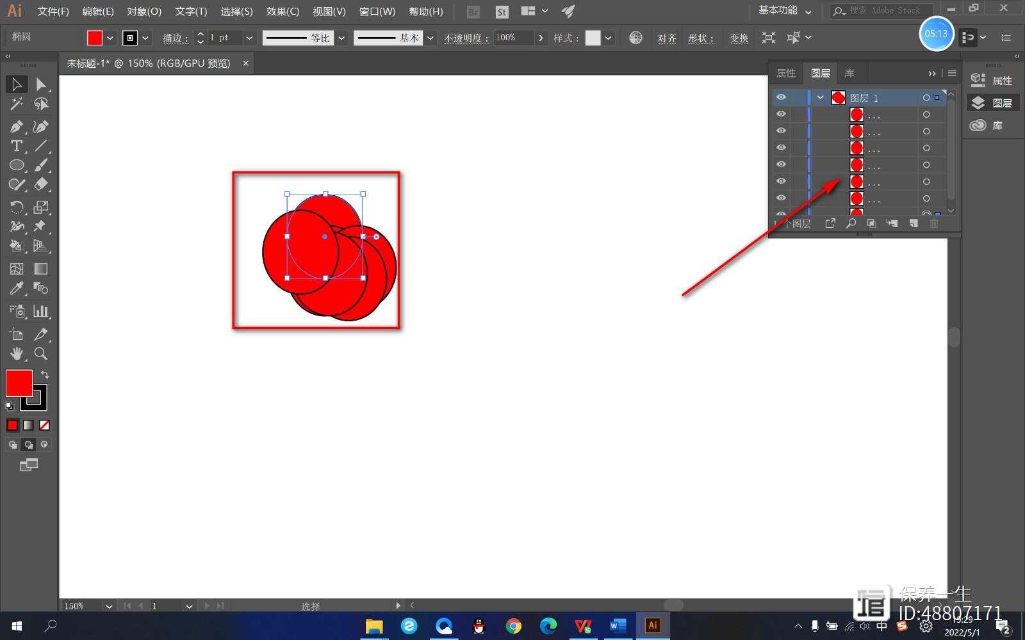Select the Pen tool
The image size is (1025, 640).
(x=17, y=127)
